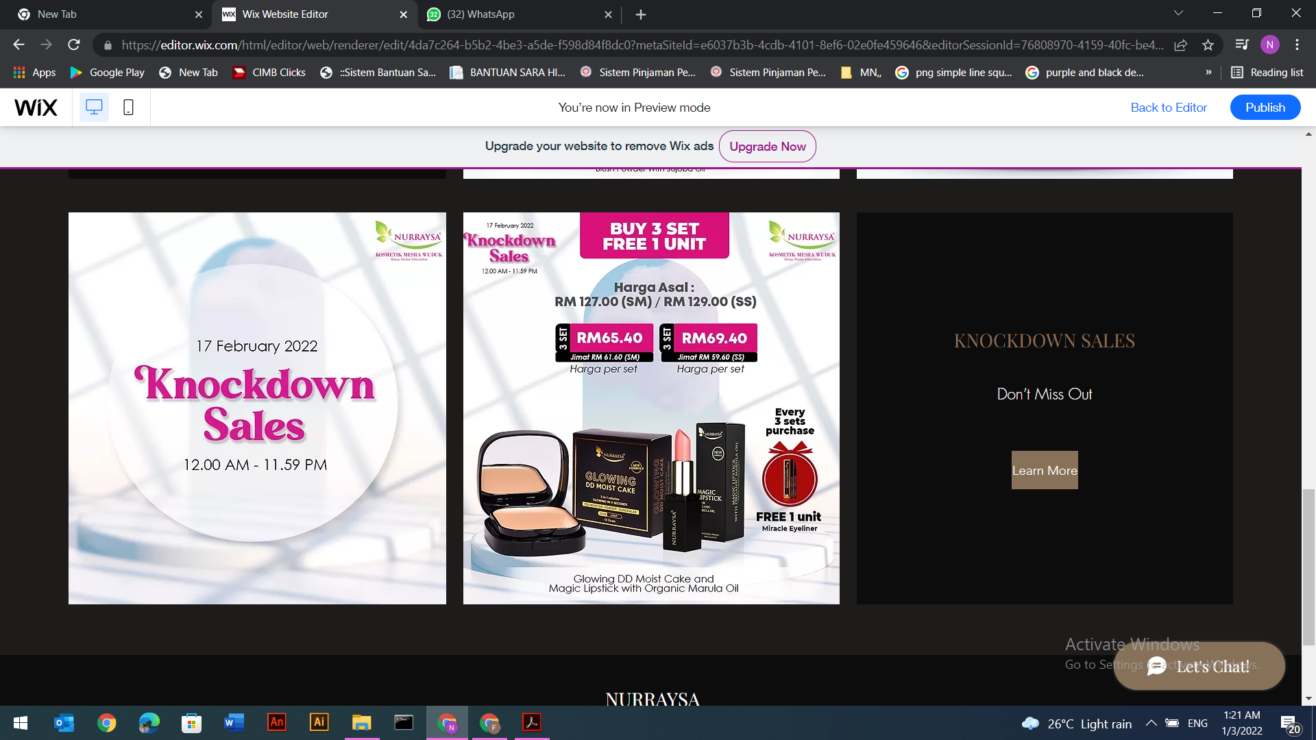Image resolution: width=1316 pixels, height=740 pixels.
Task: Click the Learn More button
Action: [x=1045, y=470]
